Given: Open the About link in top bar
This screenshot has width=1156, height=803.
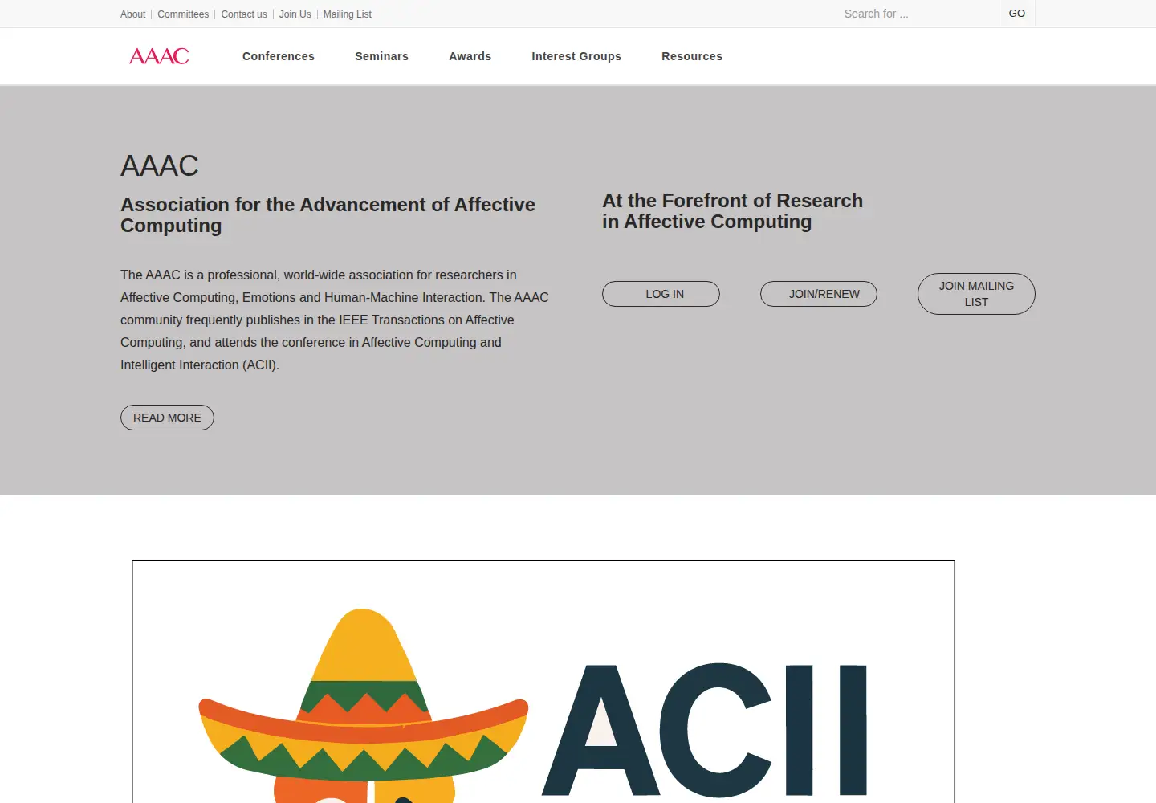Looking at the screenshot, I should (132, 14).
